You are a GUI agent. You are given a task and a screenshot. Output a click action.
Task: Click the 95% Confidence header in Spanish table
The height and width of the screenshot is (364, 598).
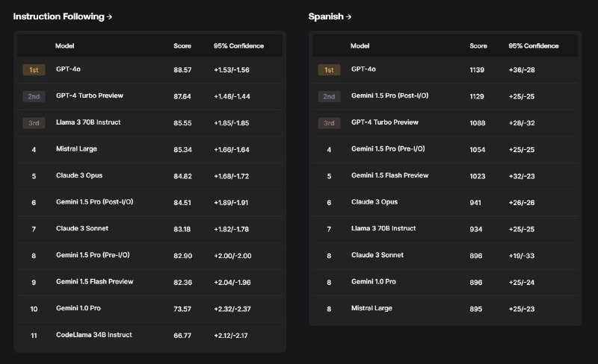(x=533, y=46)
